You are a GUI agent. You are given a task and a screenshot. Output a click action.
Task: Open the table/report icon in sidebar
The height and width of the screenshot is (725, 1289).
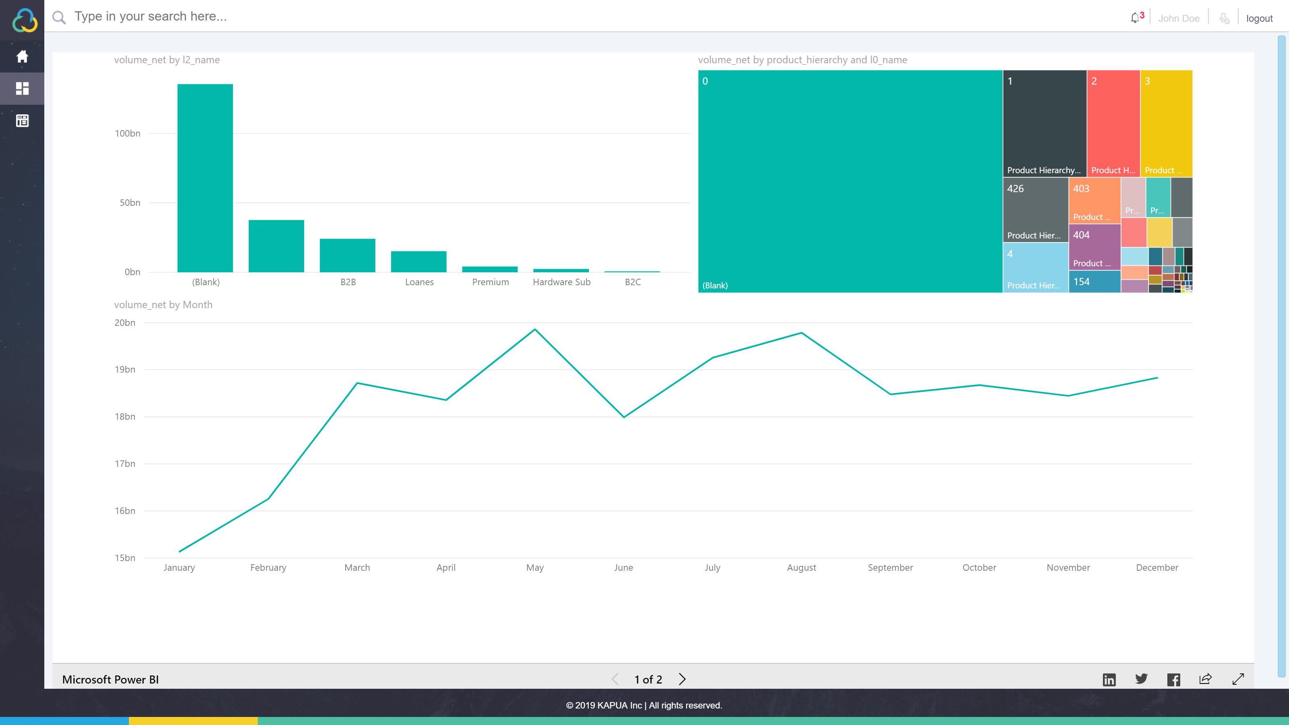22,120
